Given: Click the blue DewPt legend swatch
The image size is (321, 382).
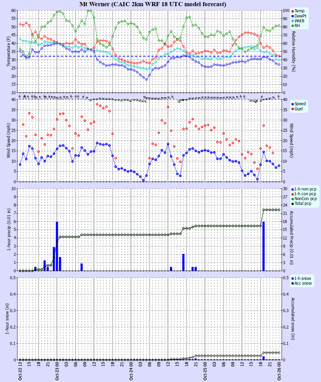Looking at the screenshot, I should click(x=292, y=16).
